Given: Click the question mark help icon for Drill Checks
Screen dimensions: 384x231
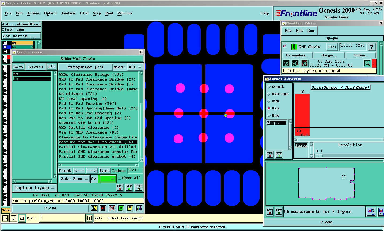Looking at the screenshot, I should (x=372, y=47).
